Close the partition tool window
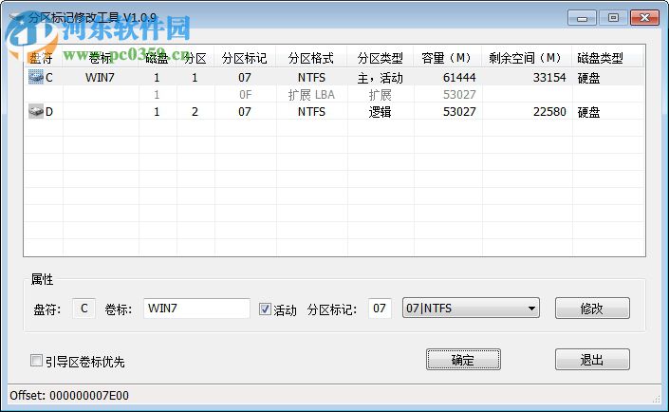The height and width of the screenshot is (412, 669). coord(644,18)
